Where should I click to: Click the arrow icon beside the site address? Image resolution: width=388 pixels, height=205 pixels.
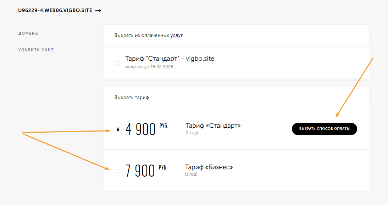[x=98, y=10]
